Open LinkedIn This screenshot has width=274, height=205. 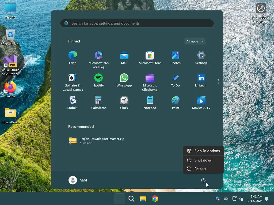coord(201,80)
